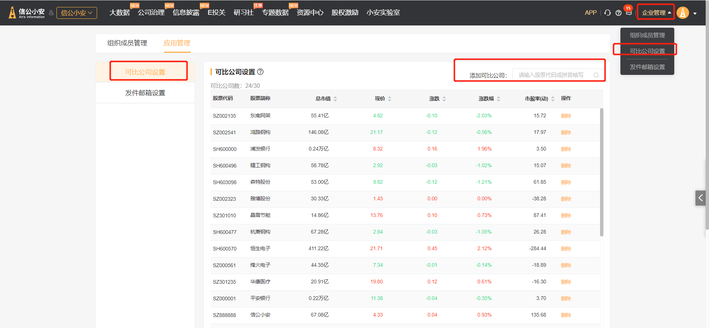Open 大数据 in the navigation bar
The height and width of the screenshot is (328, 709).
click(x=120, y=13)
